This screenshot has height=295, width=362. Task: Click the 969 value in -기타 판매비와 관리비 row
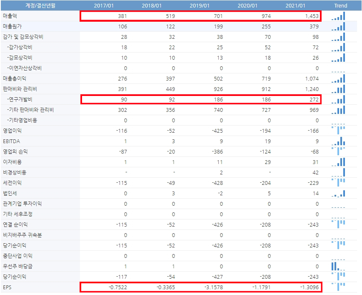tap(314, 110)
